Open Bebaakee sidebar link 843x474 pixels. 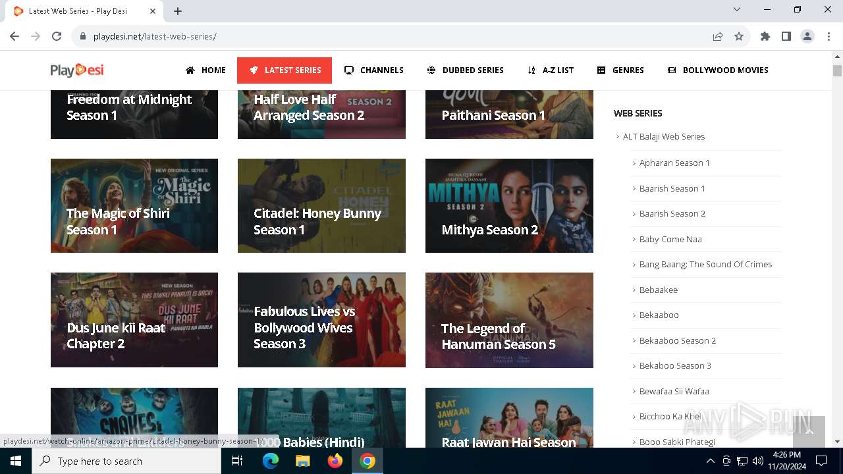point(658,290)
